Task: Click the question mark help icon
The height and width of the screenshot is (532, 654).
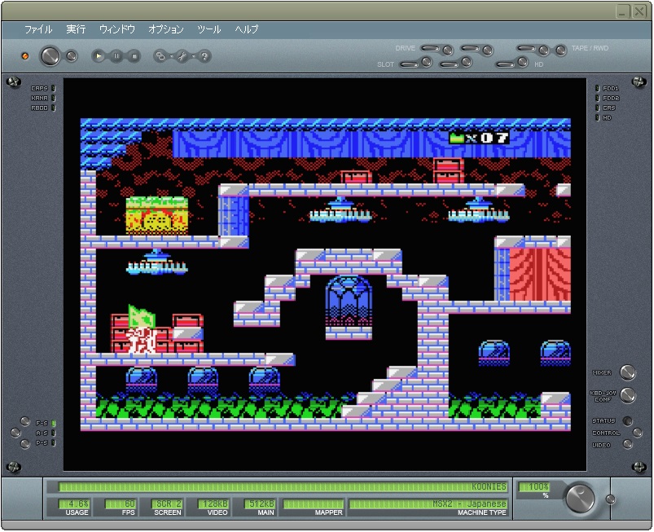Action: (204, 56)
